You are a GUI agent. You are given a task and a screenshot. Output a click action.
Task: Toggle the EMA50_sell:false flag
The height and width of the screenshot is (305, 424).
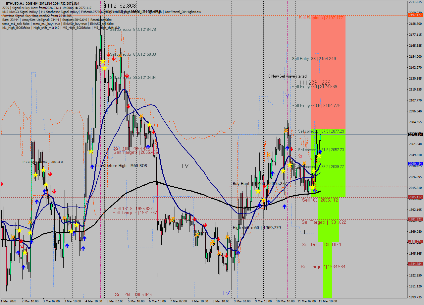pos(102,24)
